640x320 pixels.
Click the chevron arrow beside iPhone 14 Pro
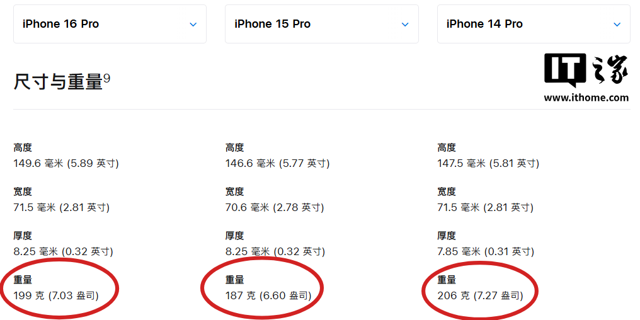click(x=617, y=25)
